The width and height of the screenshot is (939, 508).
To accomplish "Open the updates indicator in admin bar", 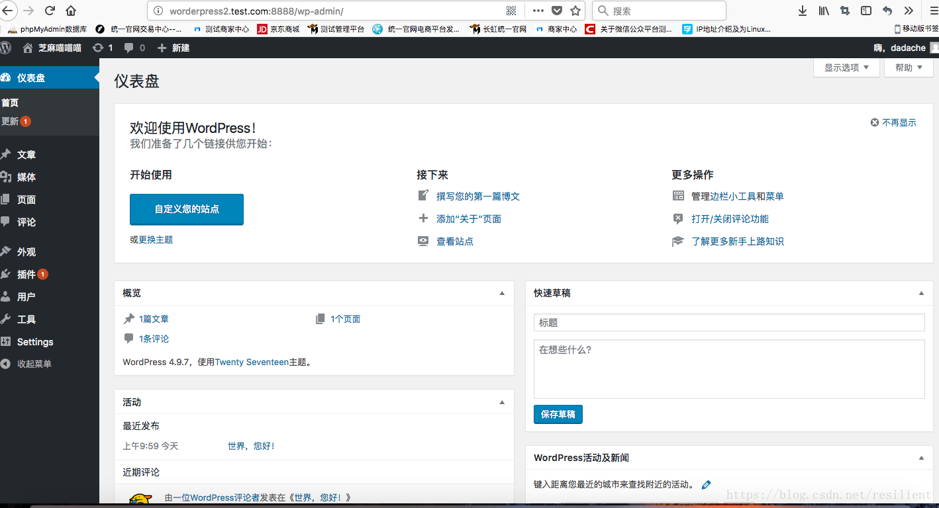I will 103,48.
